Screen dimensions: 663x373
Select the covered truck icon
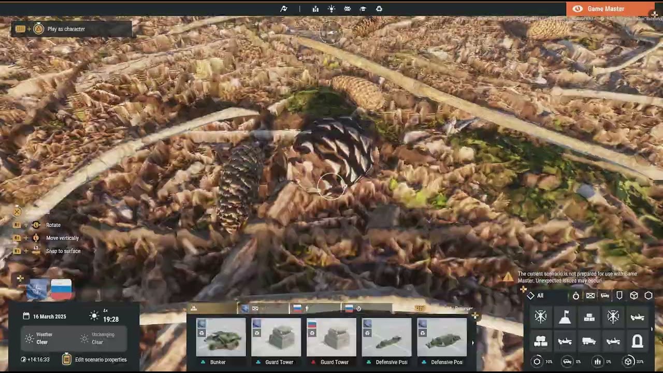tap(589, 341)
